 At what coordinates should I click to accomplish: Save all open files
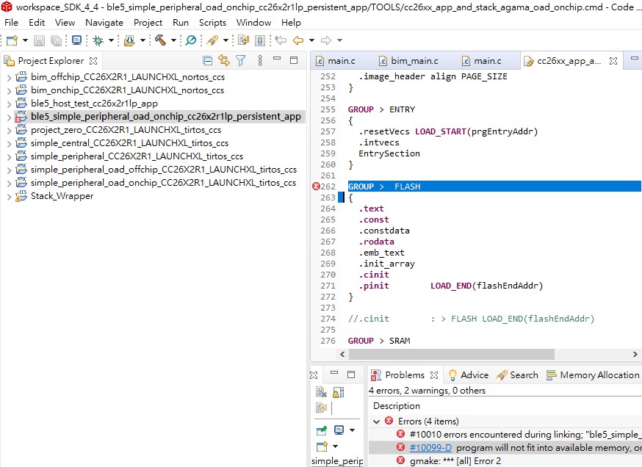[x=57, y=40]
